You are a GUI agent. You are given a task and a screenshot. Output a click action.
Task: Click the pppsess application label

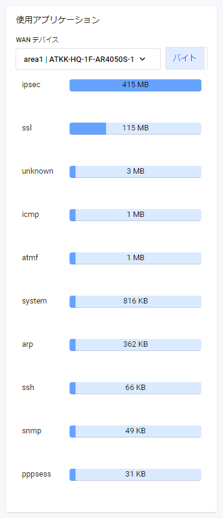click(x=37, y=474)
